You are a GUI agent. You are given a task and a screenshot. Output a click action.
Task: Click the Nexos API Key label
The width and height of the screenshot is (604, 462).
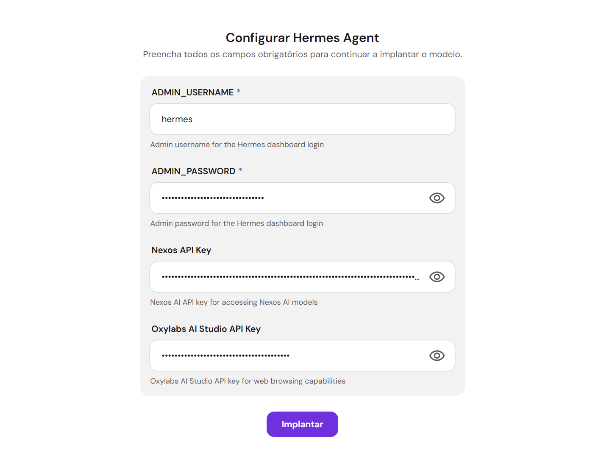tap(181, 250)
